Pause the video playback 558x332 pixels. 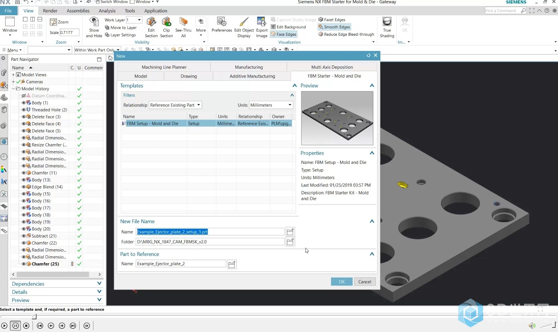tap(16, 326)
